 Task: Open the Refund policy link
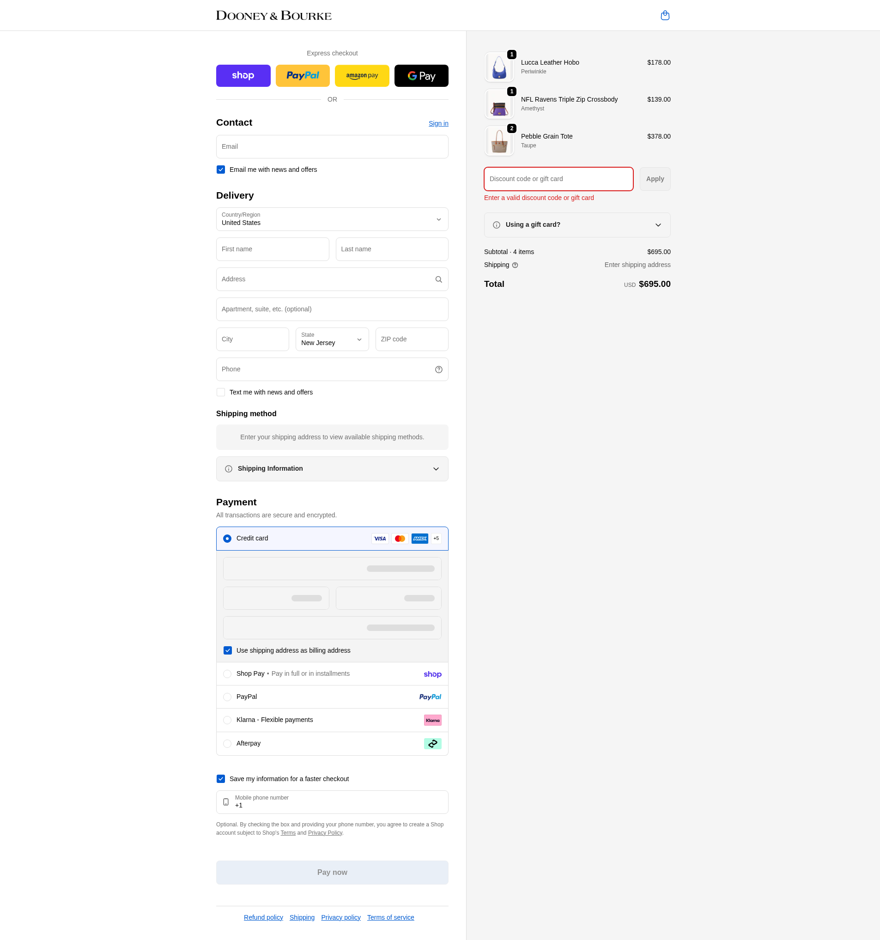263,917
